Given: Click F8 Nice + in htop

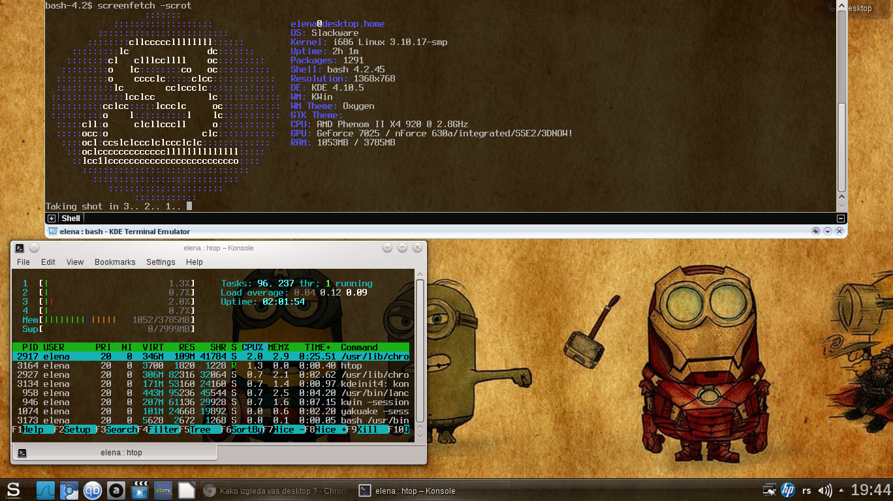Looking at the screenshot, I should coord(326,429).
